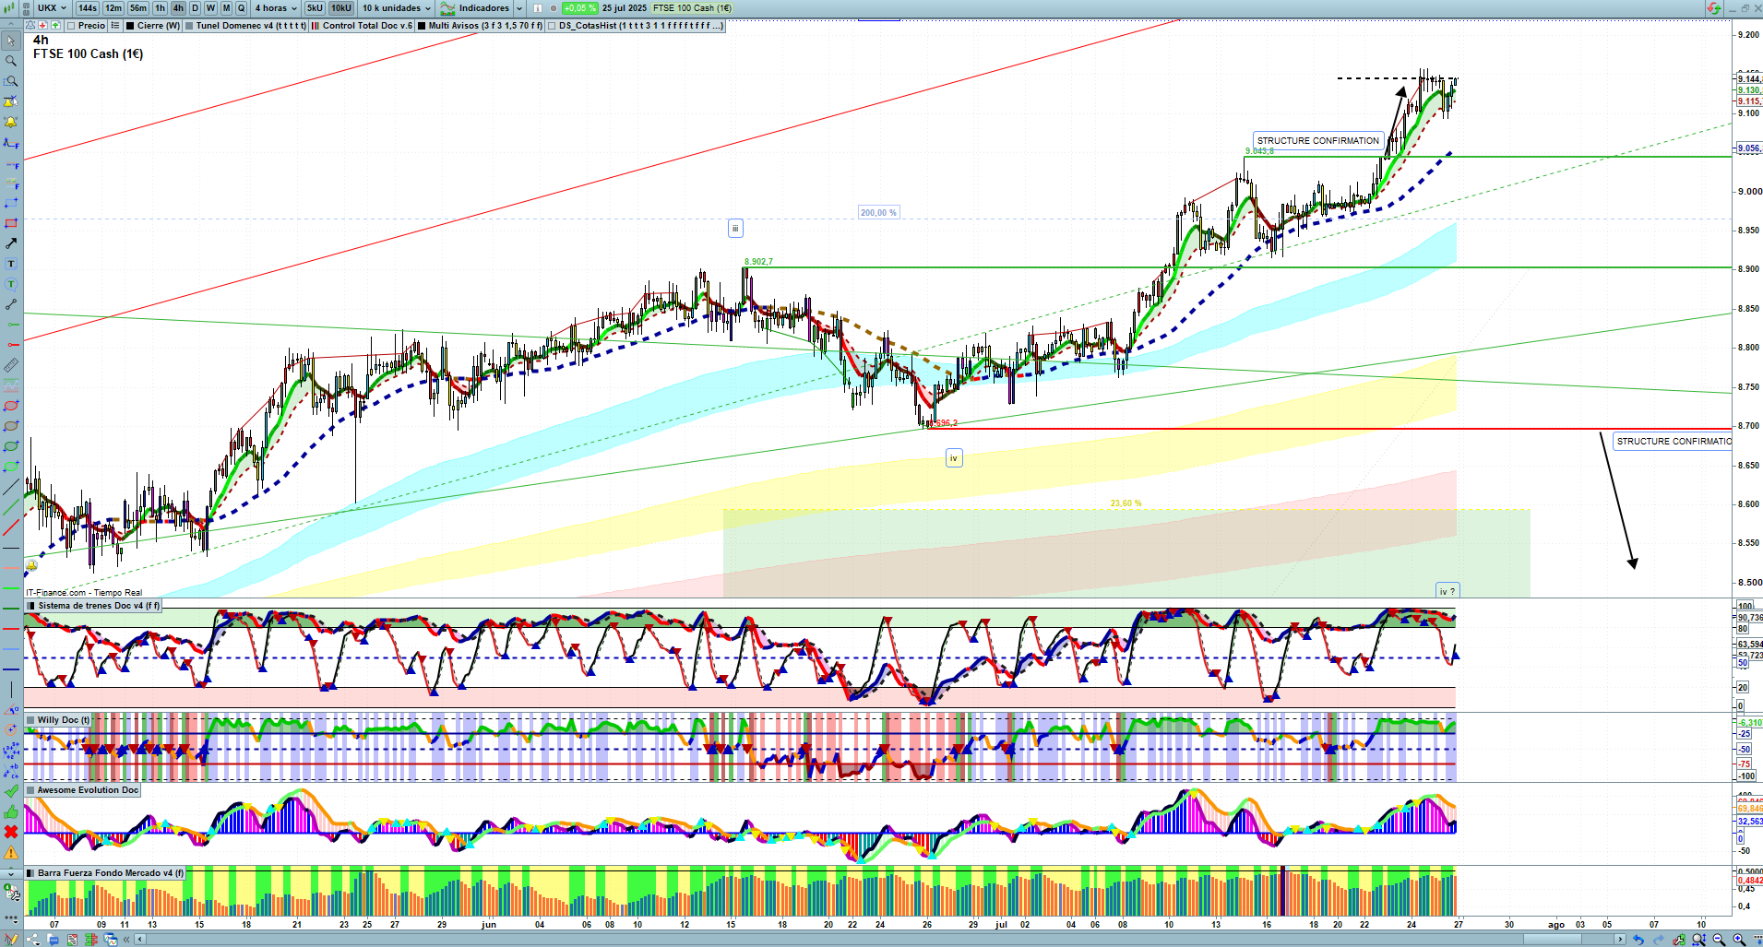Viewport: 1763px width, 947px height.
Task: Select the text annotation tool
Action: pos(11,264)
